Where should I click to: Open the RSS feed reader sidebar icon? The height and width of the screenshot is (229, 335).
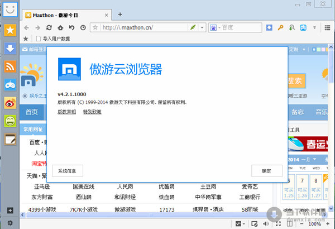click(x=10, y=66)
